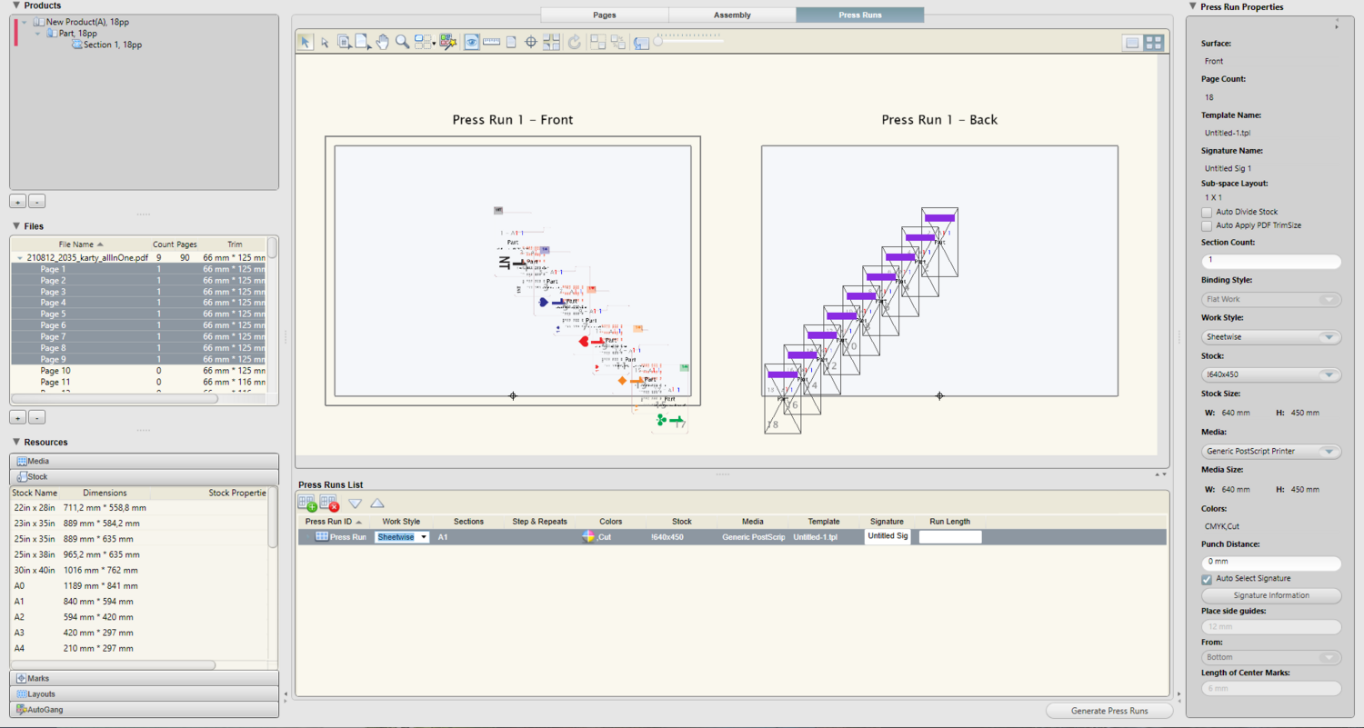Click the Run Length cell input

(x=950, y=537)
